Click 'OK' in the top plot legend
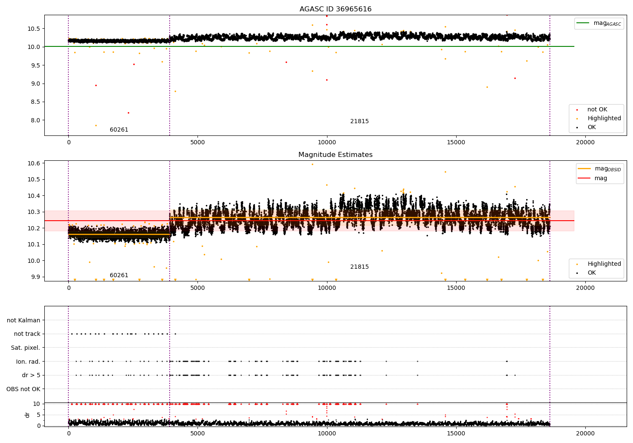This screenshot has width=633, height=443. point(592,127)
